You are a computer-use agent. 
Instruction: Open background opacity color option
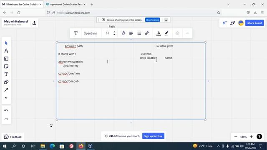point(177,33)
